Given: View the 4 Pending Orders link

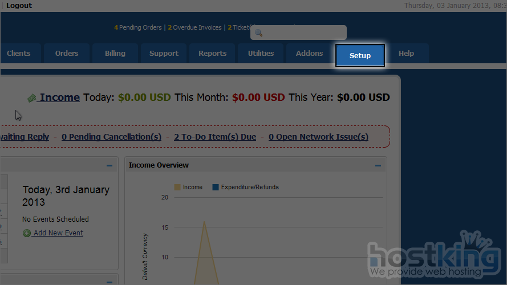Looking at the screenshot, I should (138, 27).
